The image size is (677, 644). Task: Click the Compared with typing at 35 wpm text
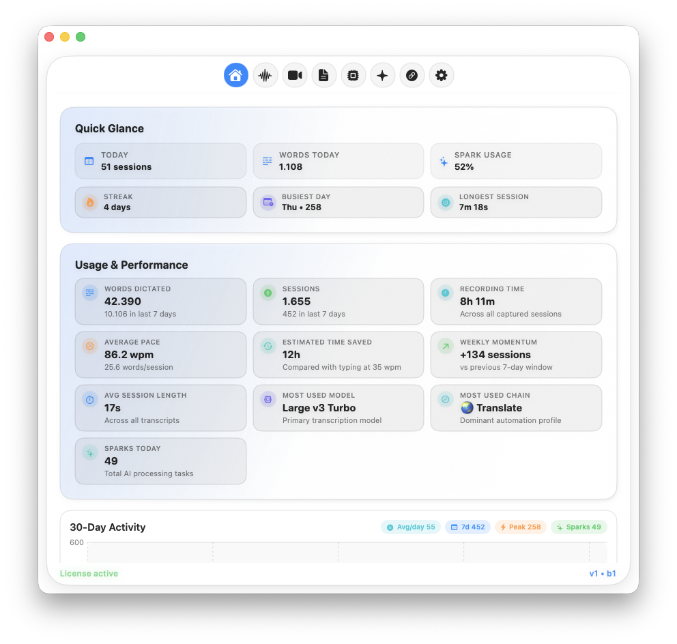pyautogui.click(x=341, y=367)
